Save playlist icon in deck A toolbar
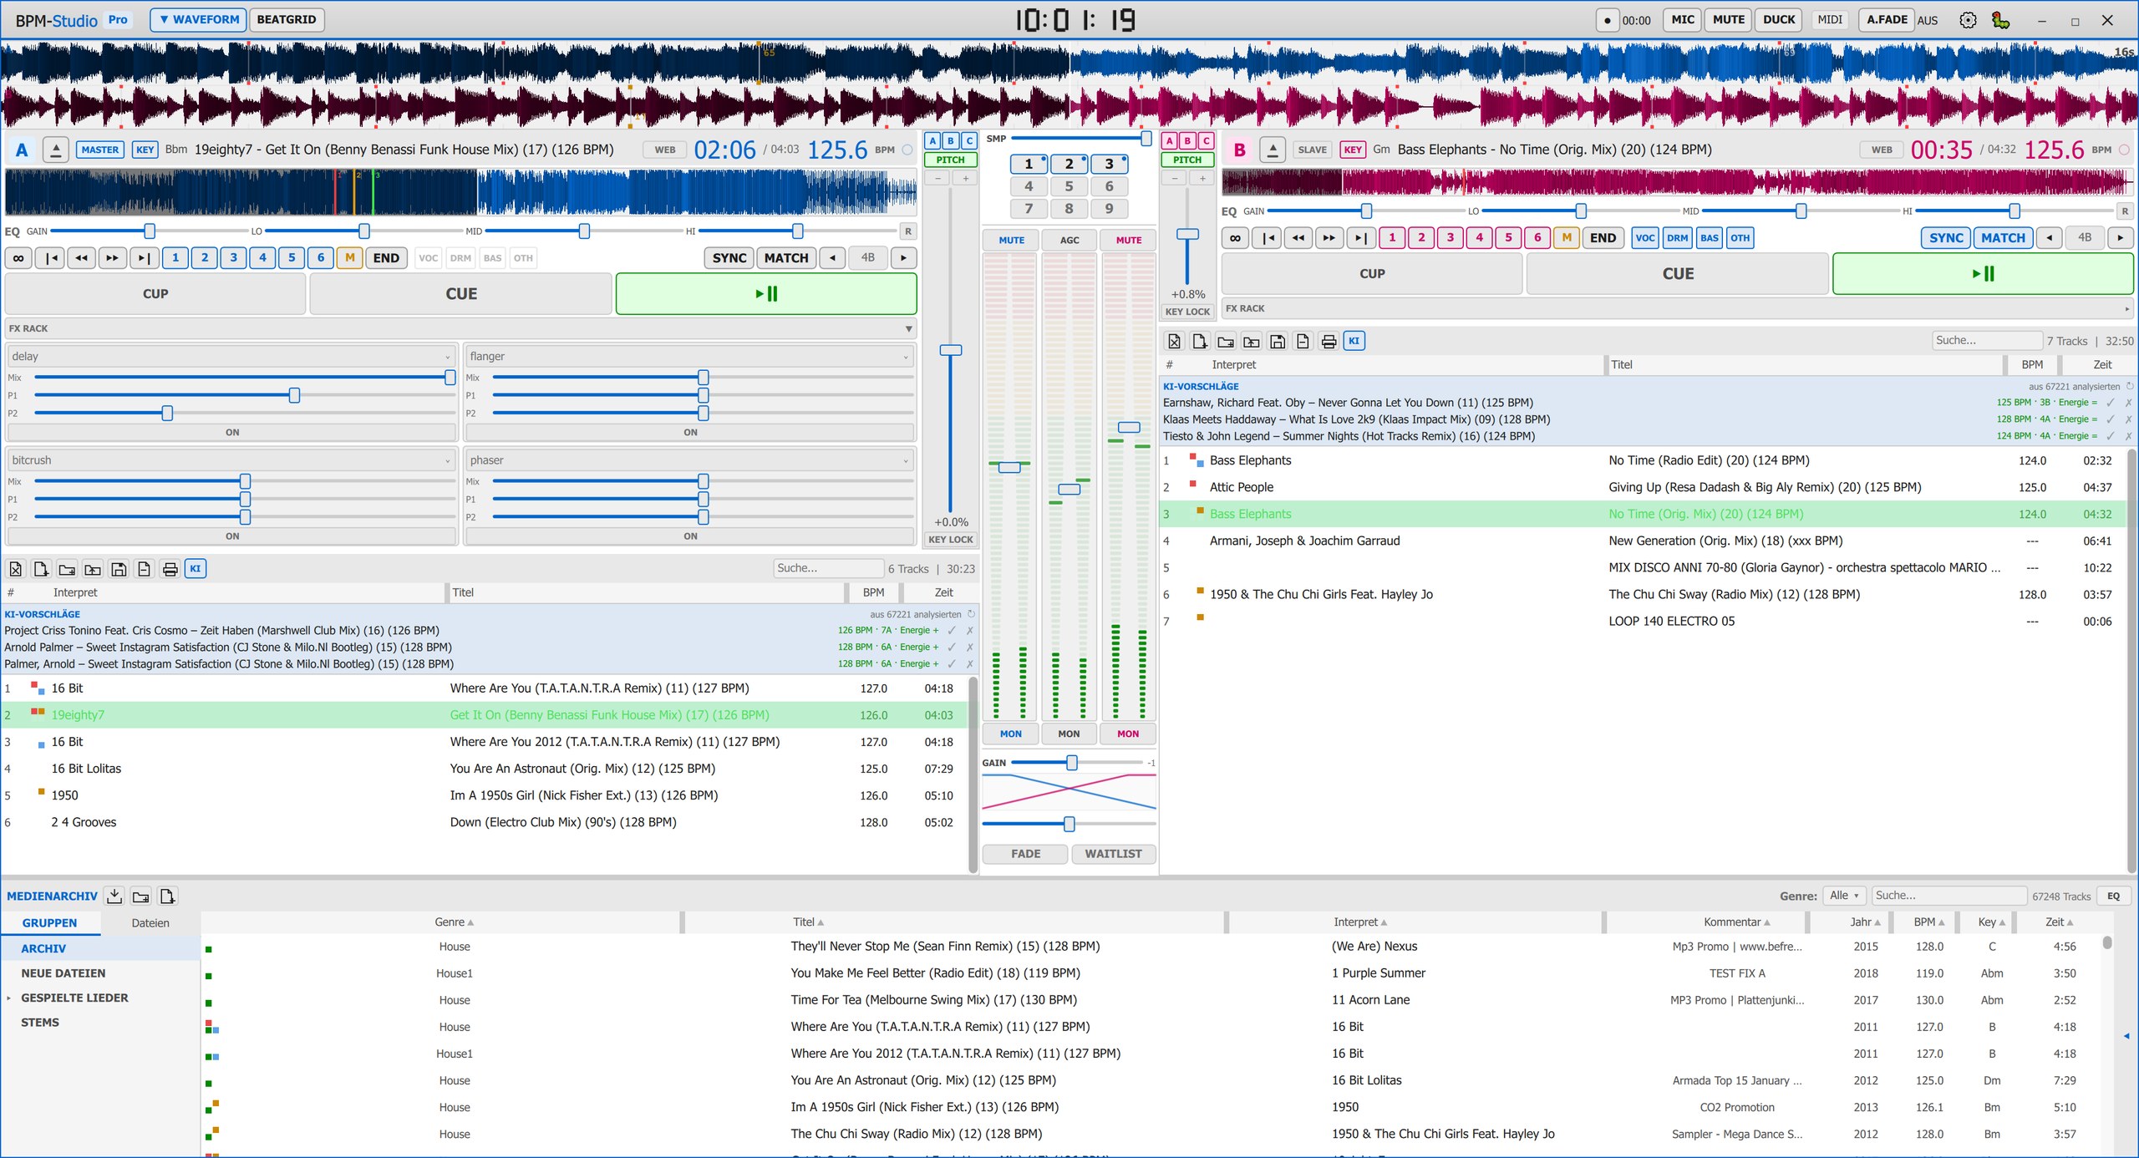The image size is (2139, 1158). 119,569
